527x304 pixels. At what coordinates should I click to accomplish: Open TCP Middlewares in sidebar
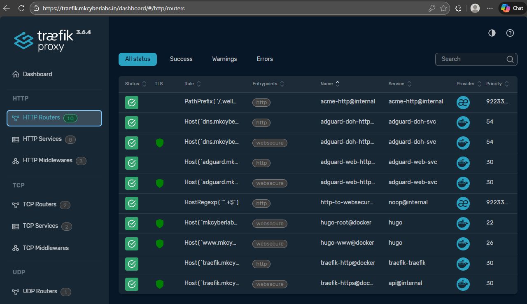[54, 248]
